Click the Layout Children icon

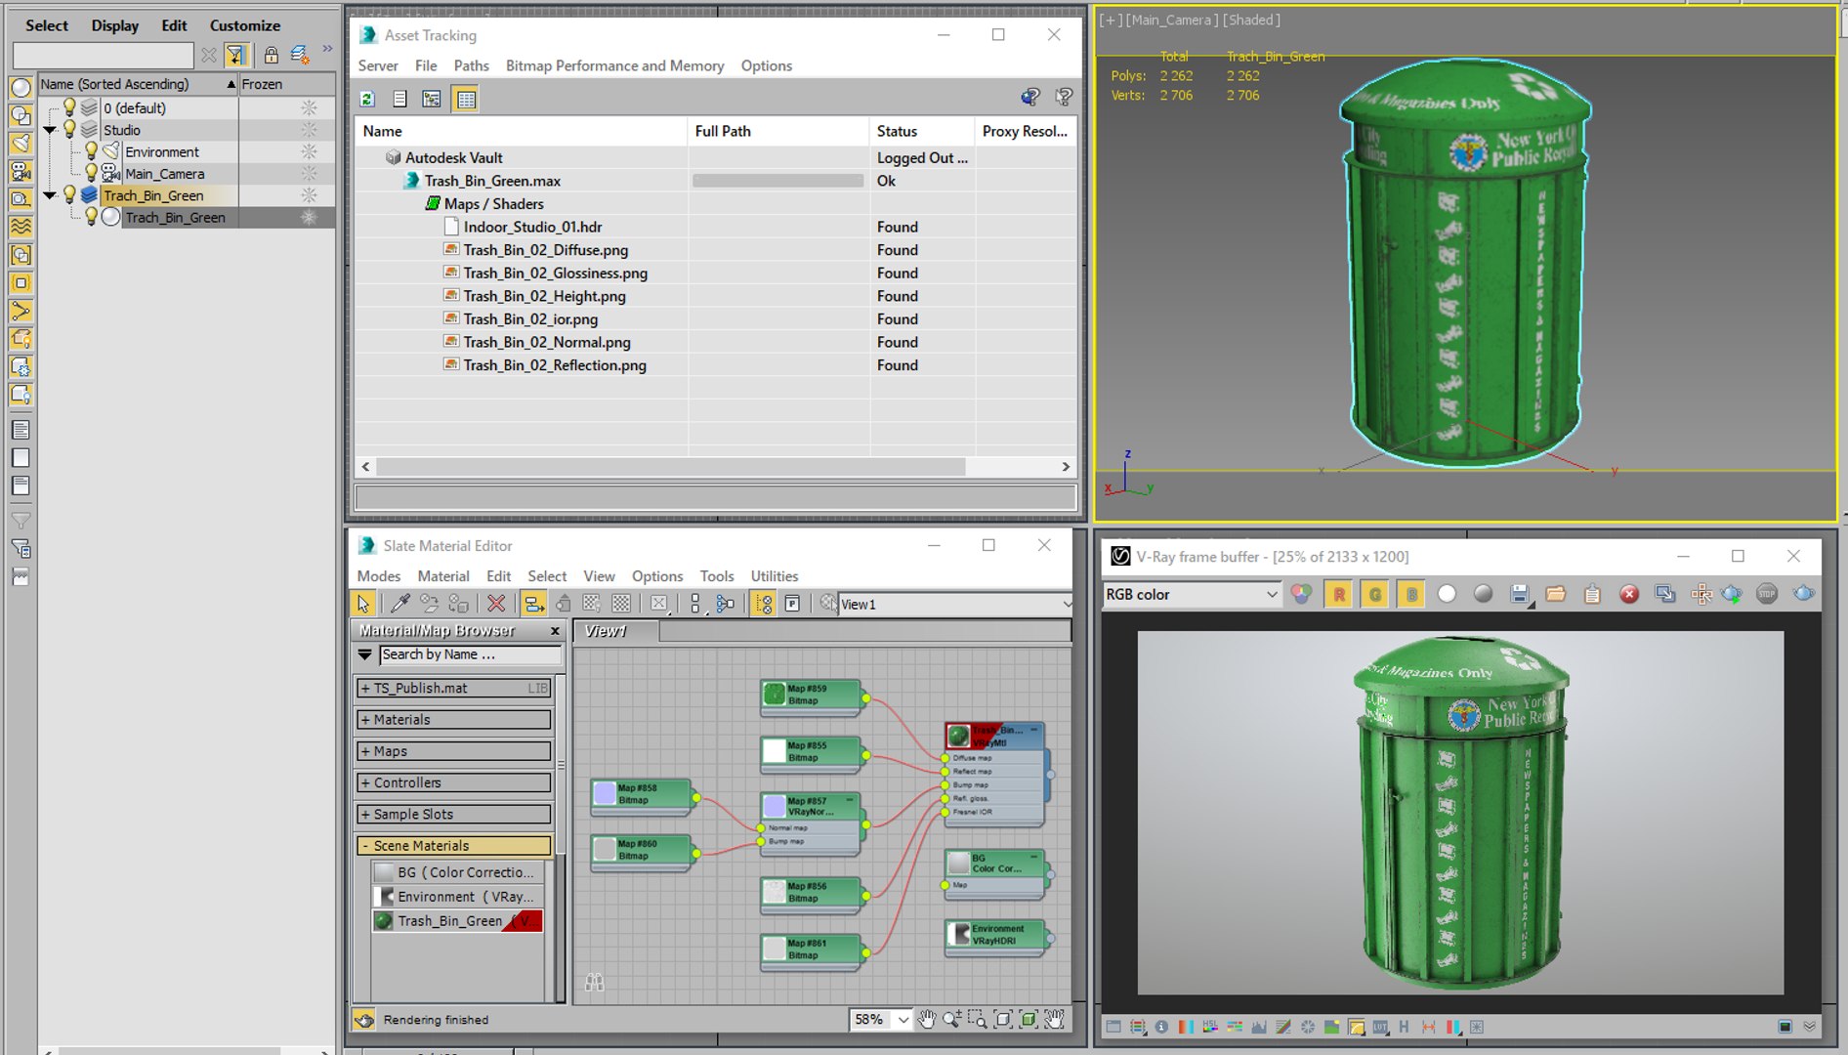tap(725, 604)
